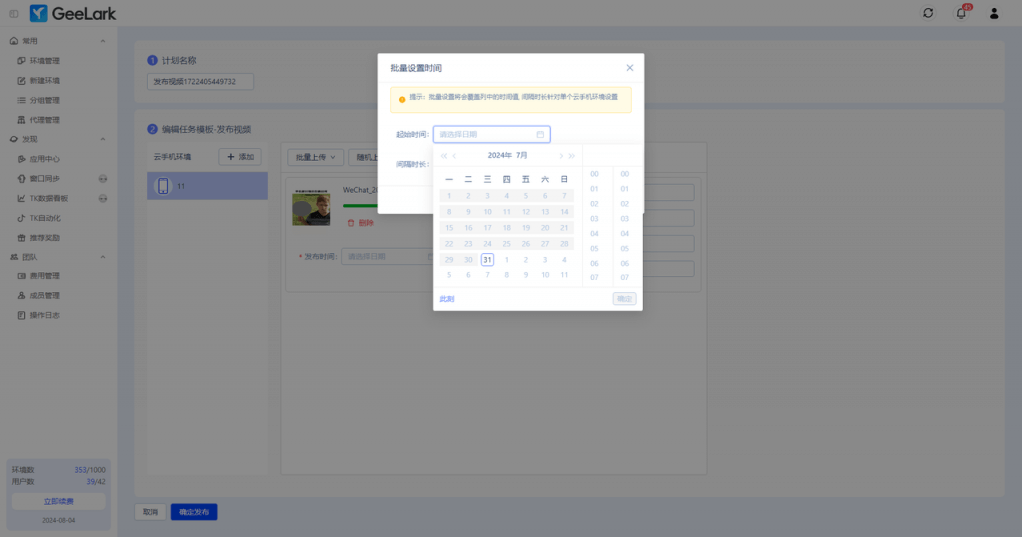The width and height of the screenshot is (1022, 537).
Task: Open the 2024年 year picker
Action: [499, 156]
